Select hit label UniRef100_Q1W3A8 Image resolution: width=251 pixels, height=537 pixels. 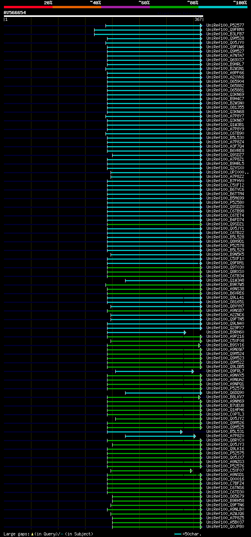click(x=225, y=280)
